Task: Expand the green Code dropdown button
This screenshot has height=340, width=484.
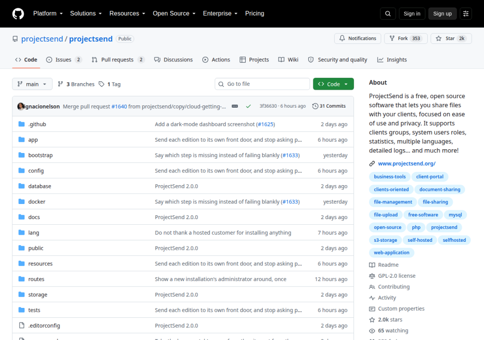Action: pyautogui.click(x=333, y=84)
